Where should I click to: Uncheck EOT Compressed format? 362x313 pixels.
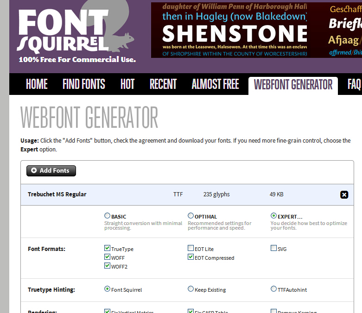[x=191, y=257]
